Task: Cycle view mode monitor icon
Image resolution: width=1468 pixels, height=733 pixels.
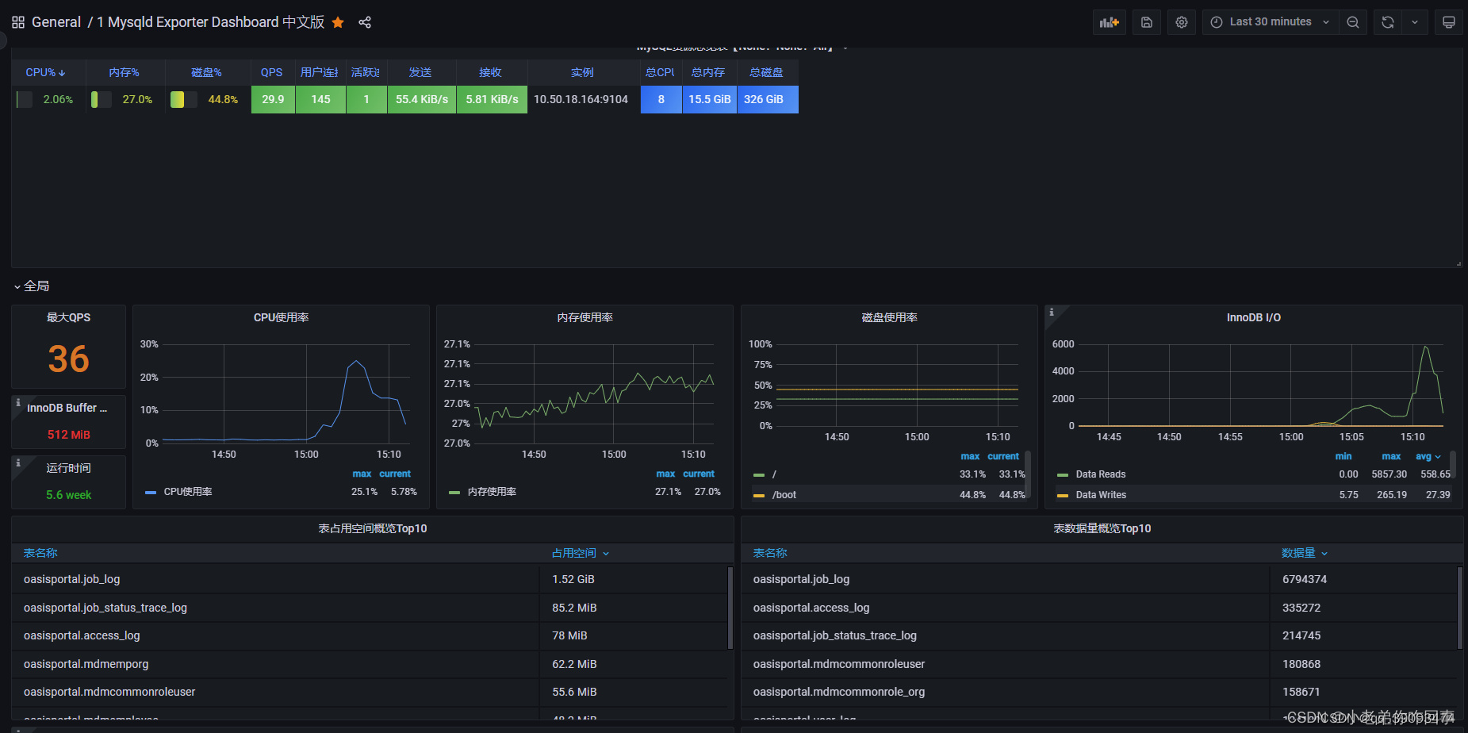Action: (x=1449, y=22)
